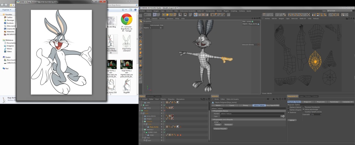
Task: Click the viewport pan icon in Perspectiva header
Action: click(253, 18)
